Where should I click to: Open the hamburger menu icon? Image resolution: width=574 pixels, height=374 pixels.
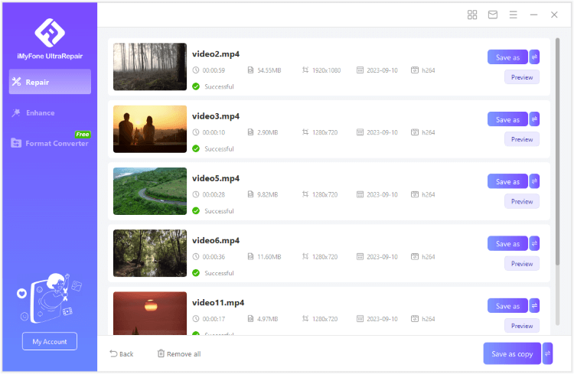pyautogui.click(x=514, y=15)
